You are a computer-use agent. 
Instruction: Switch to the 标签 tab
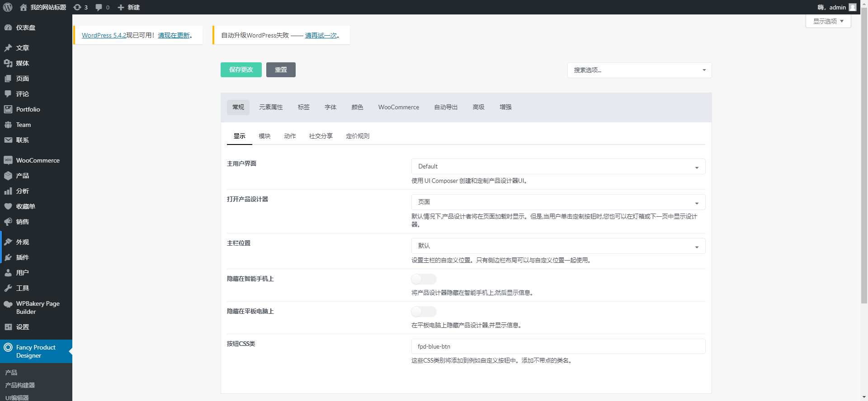coord(304,107)
